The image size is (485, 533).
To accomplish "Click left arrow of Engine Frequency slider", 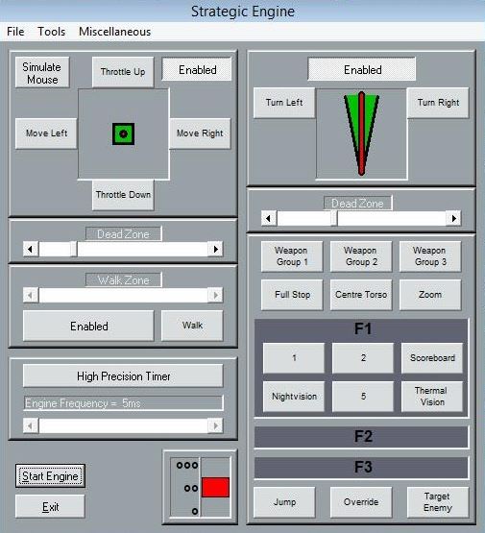I will (x=31, y=426).
